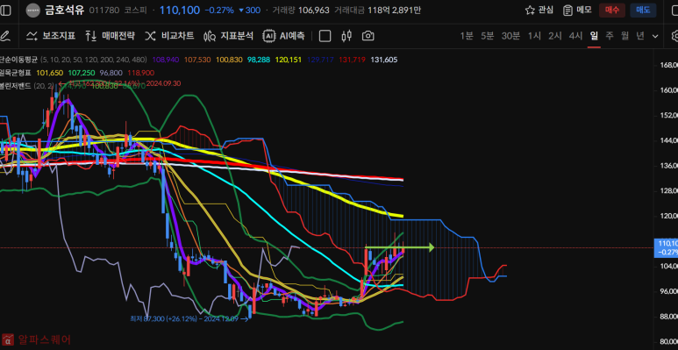Open 매매전략 trading strategy menu
Screen dimensions: 678x350
[x=110, y=36]
